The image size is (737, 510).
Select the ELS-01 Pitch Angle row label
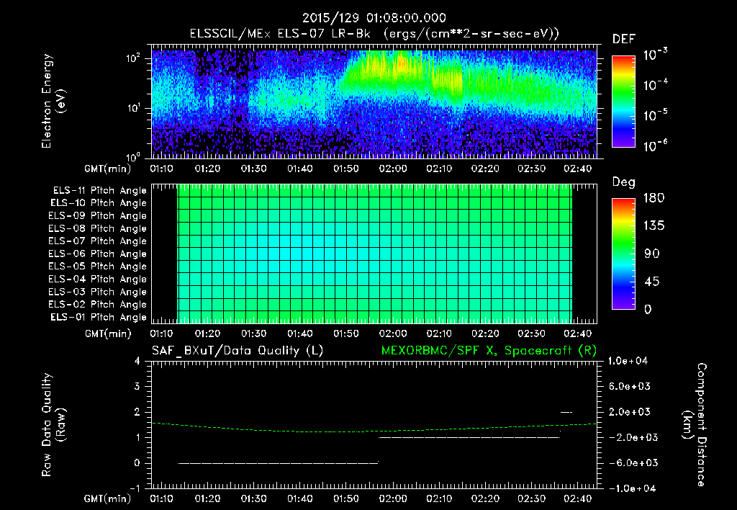pos(98,317)
